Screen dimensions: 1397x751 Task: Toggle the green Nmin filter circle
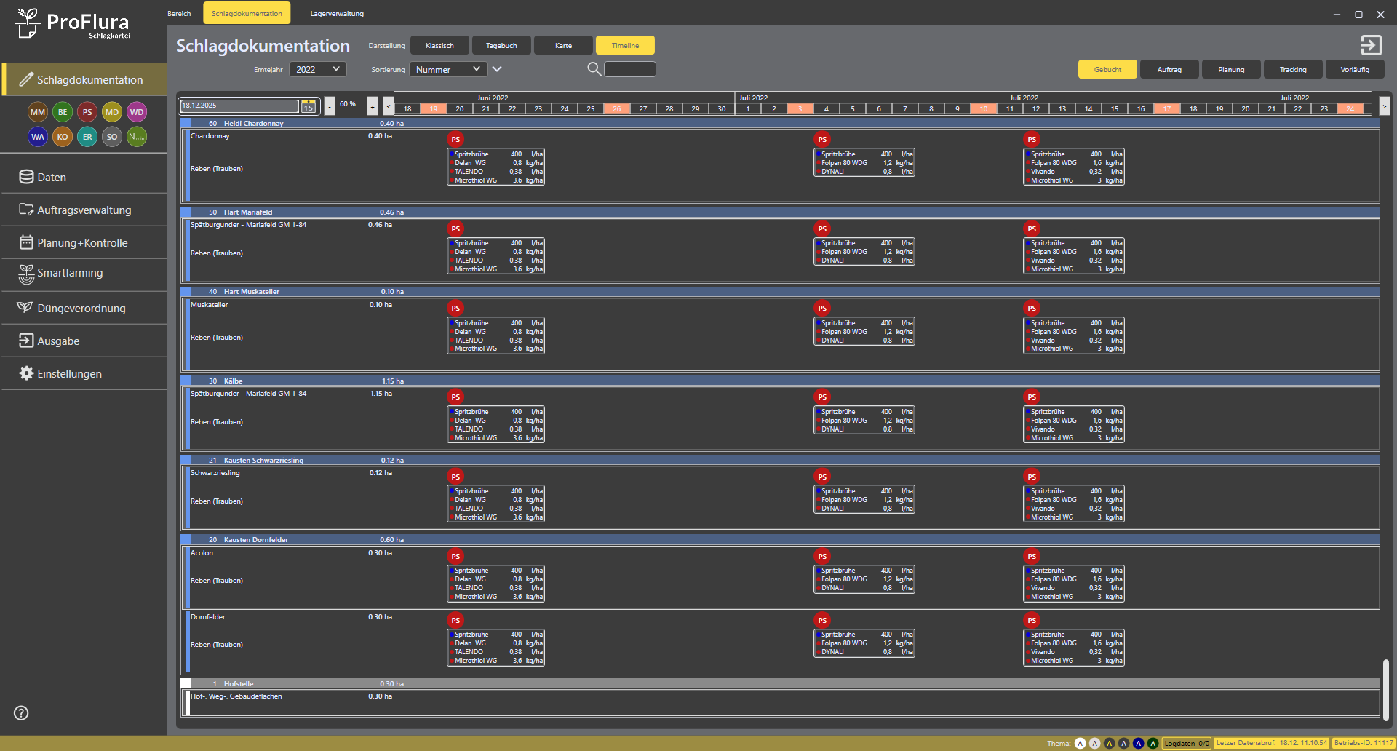pyautogui.click(x=137, y=137)
